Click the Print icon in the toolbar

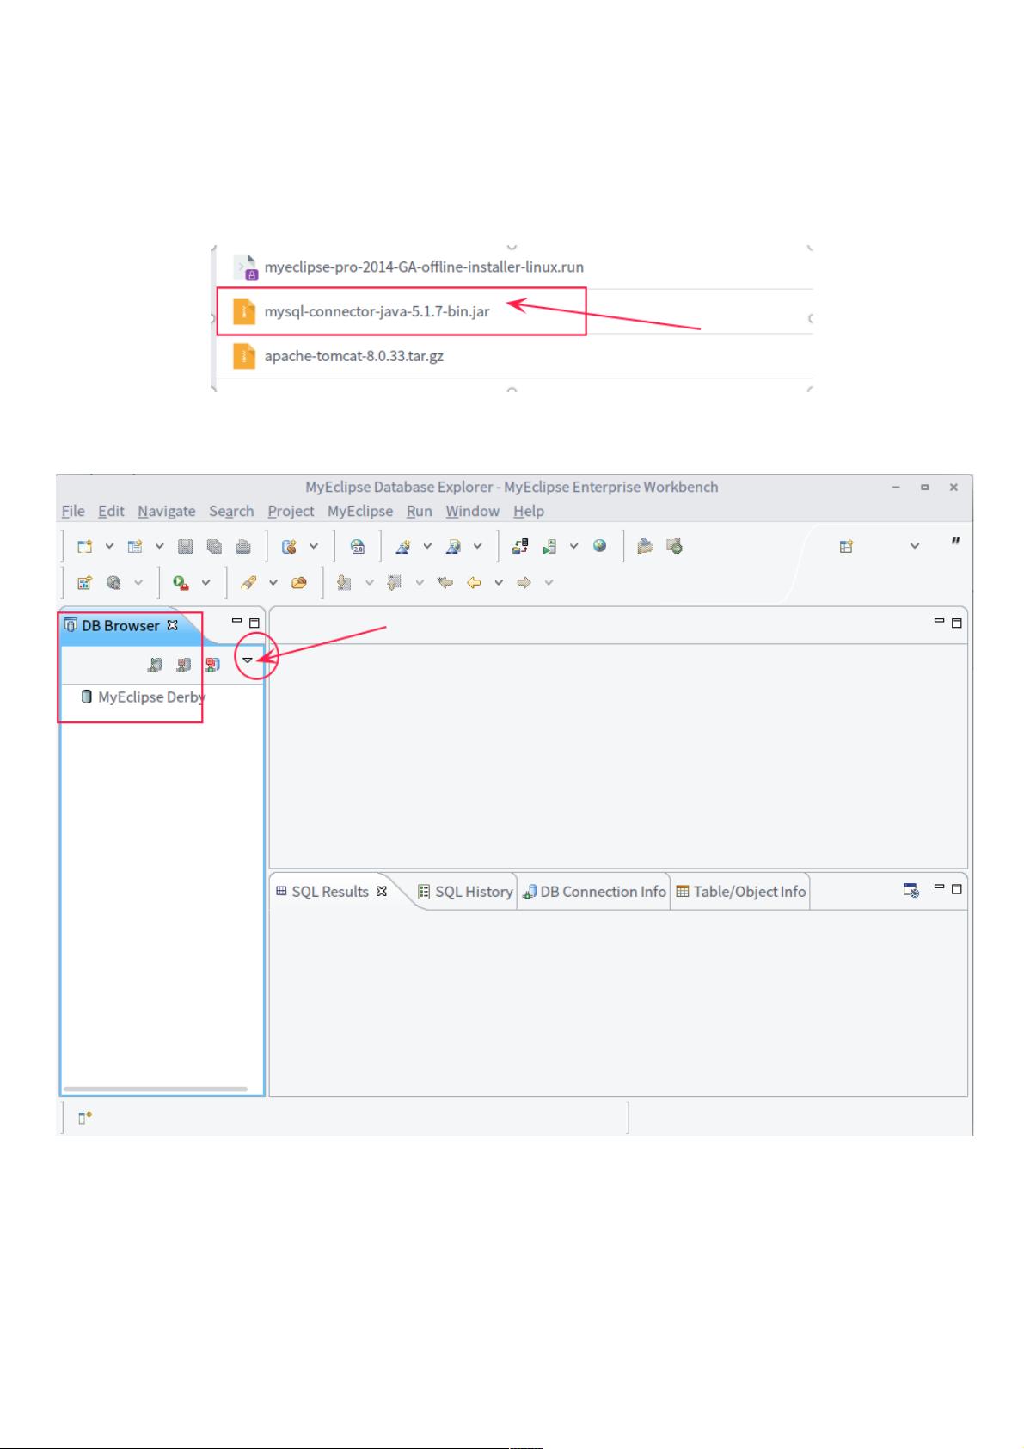[x=243, y=546]
